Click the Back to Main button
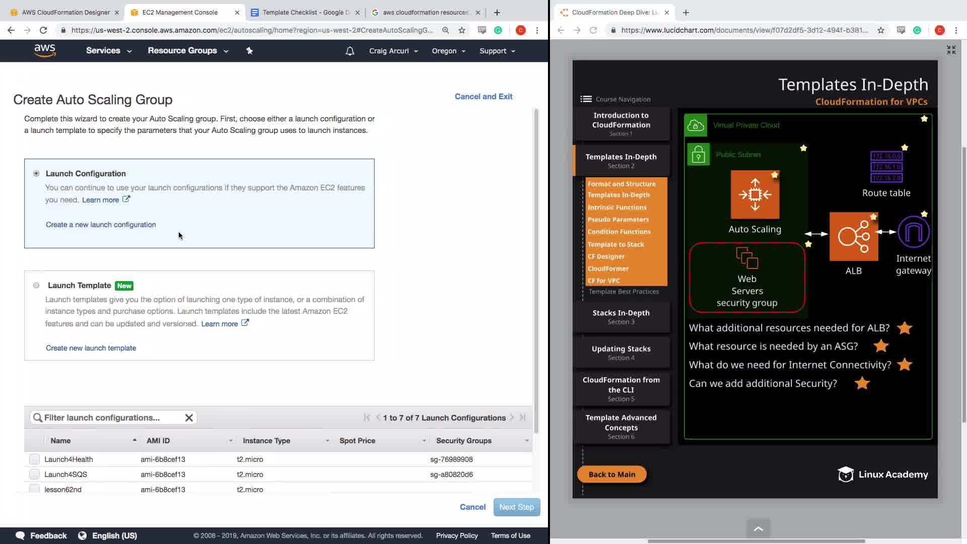 (x=611, y=474)
